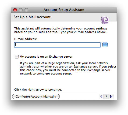Image resolution: width=128 pixels, height=115 pixels.
Task: Go back using the left arrow button
Action: coord(101,97)
